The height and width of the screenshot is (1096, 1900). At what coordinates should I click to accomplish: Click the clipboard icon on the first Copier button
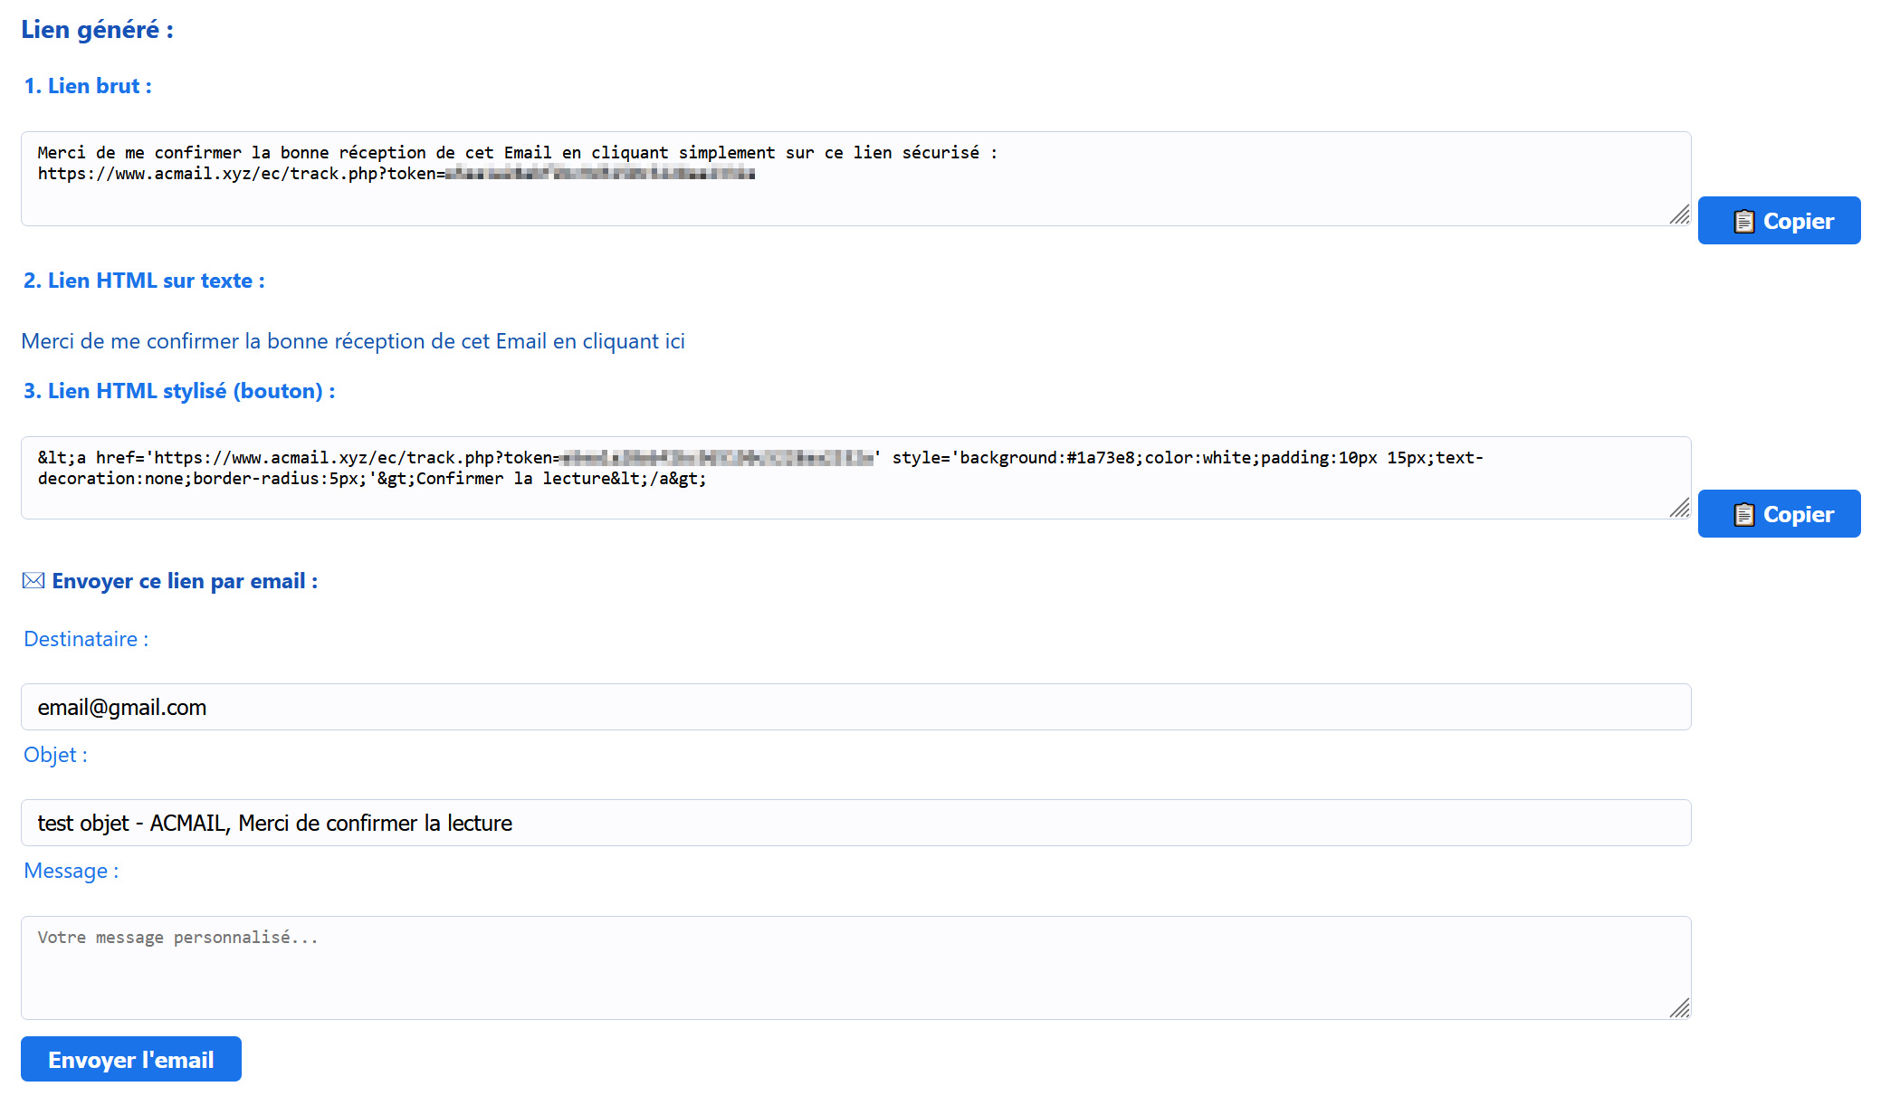point(1743,222)
